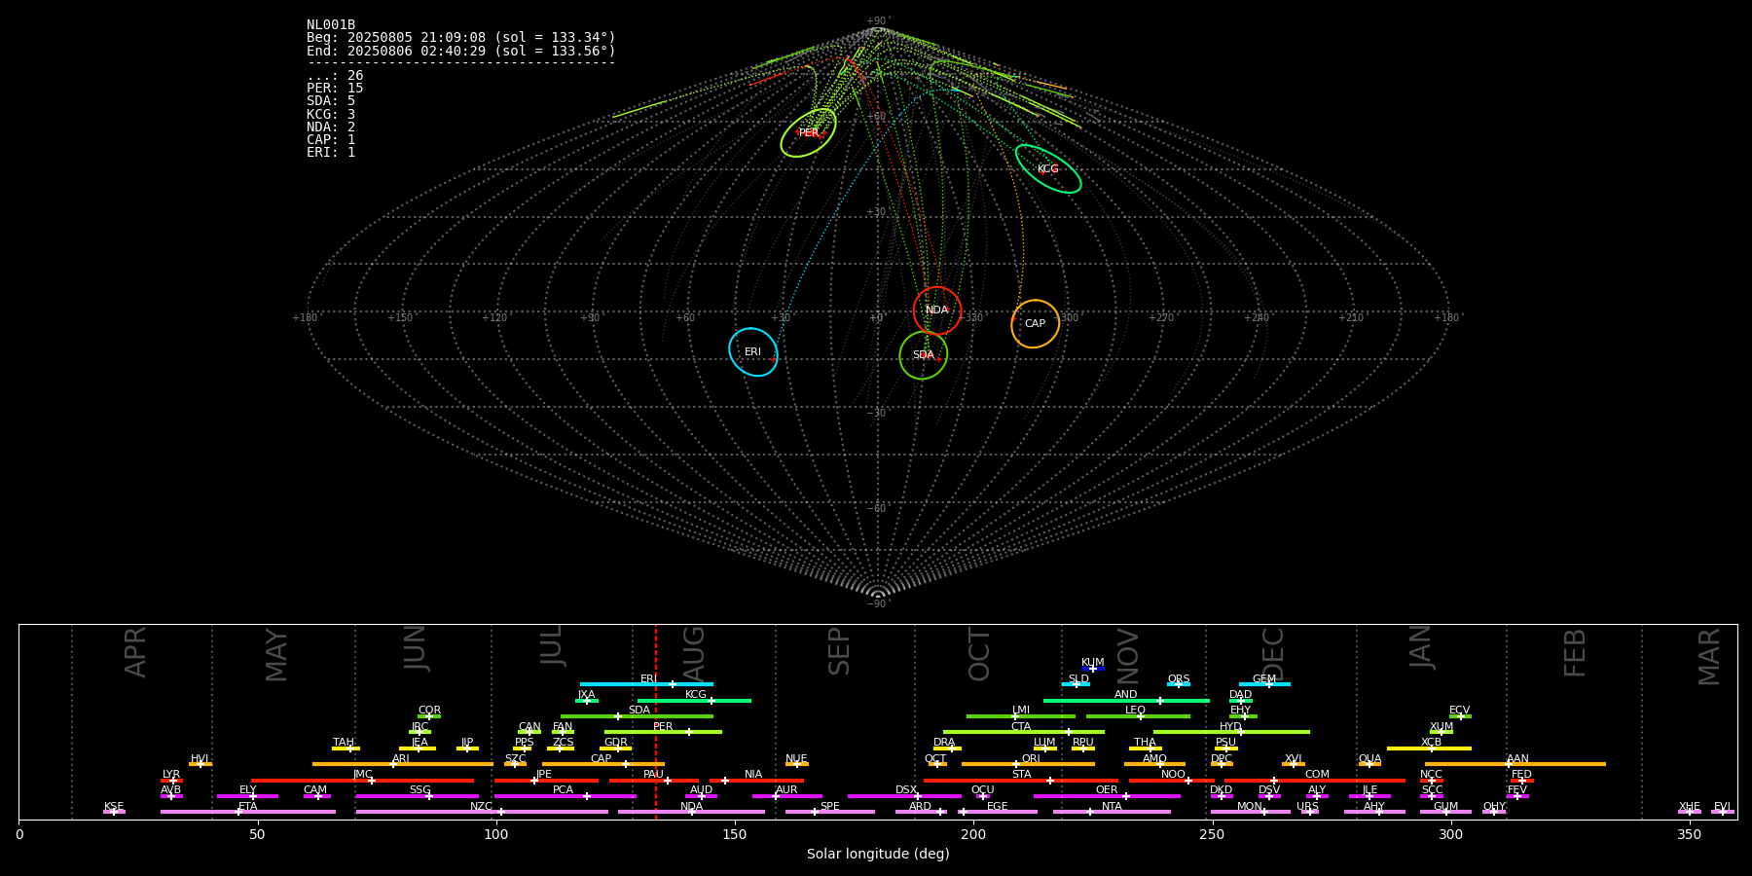
Task: Click the End: 20250806 02:40:29 line
Action: [461, 51]
